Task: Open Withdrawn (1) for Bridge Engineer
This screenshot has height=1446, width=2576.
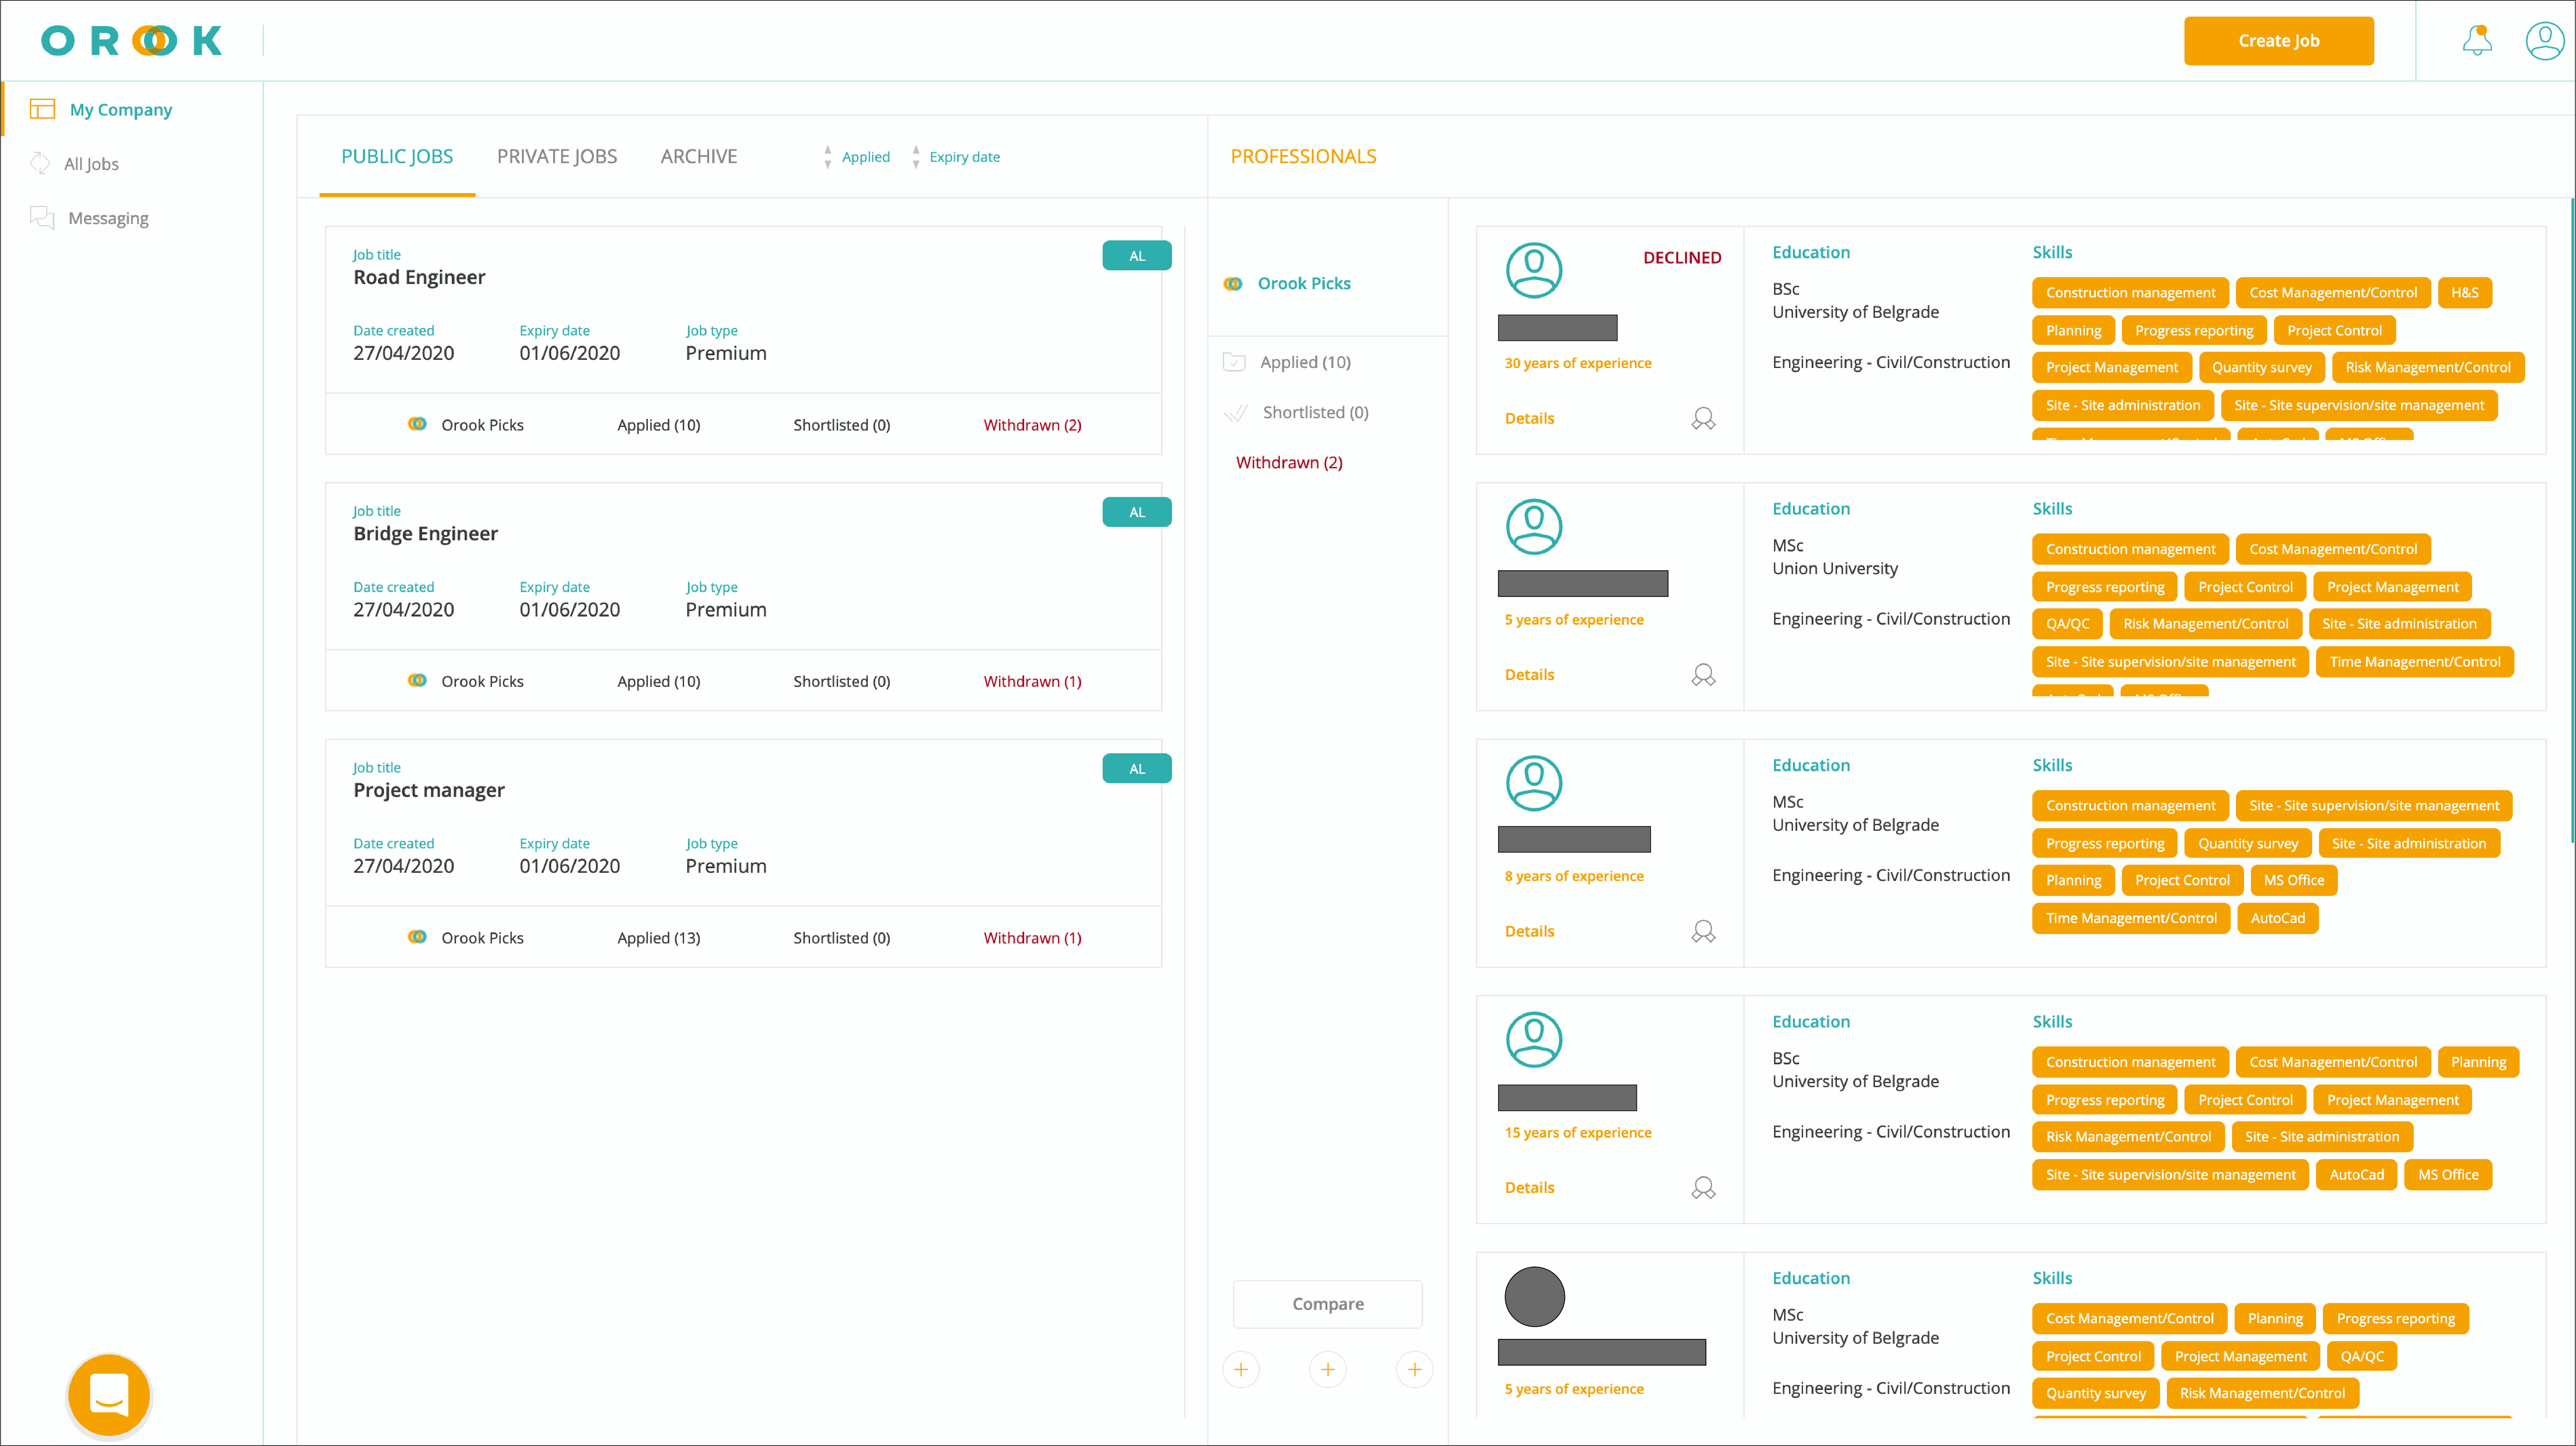Action: pos(1032,681)
